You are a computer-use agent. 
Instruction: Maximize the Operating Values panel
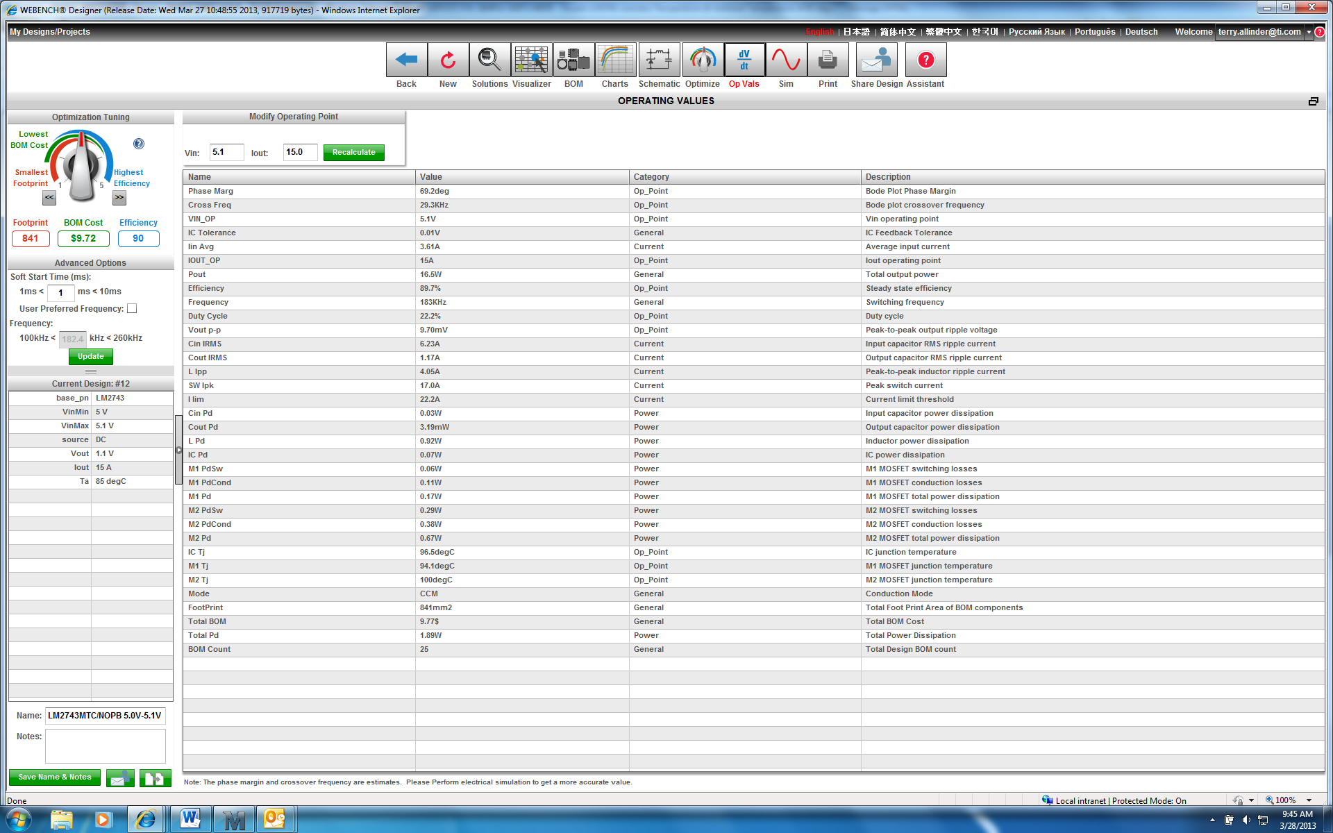coord(1314,101)
